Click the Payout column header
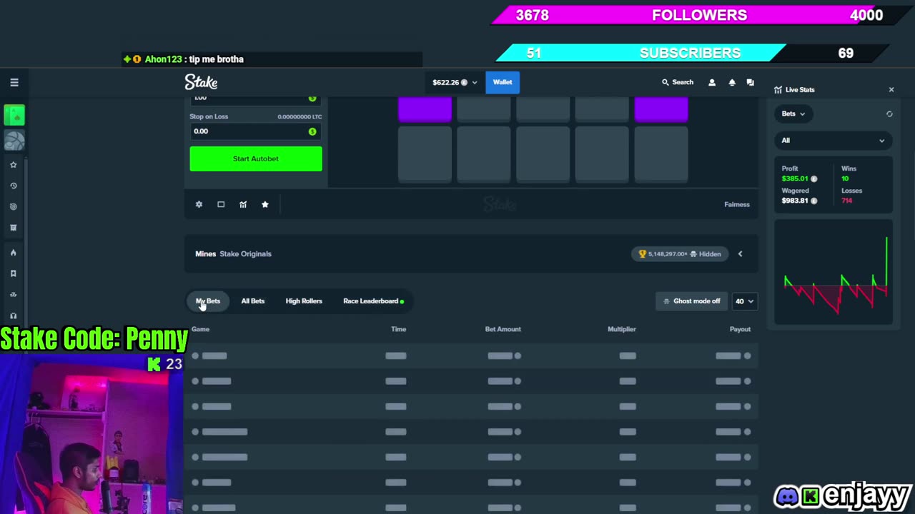915x514 pixels. (740, 329)
